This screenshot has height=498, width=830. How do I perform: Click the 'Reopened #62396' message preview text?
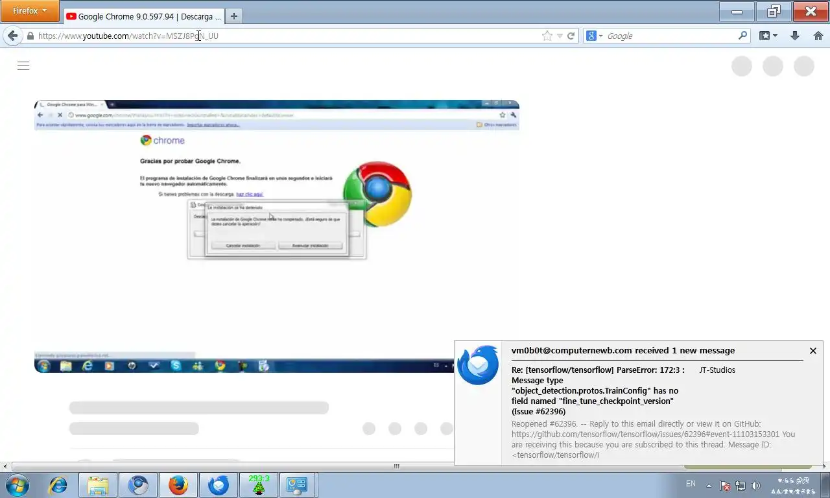[x=654, y=440]
